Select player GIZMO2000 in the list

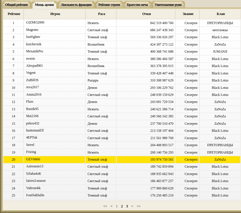[35, 23]
